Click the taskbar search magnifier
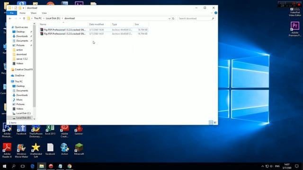This screenshot has height=170, width=303. [14, 166]
